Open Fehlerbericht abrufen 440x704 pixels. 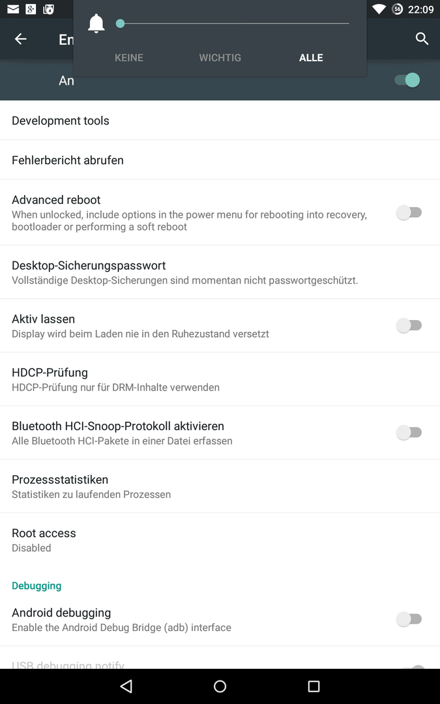tap(220, 160)
